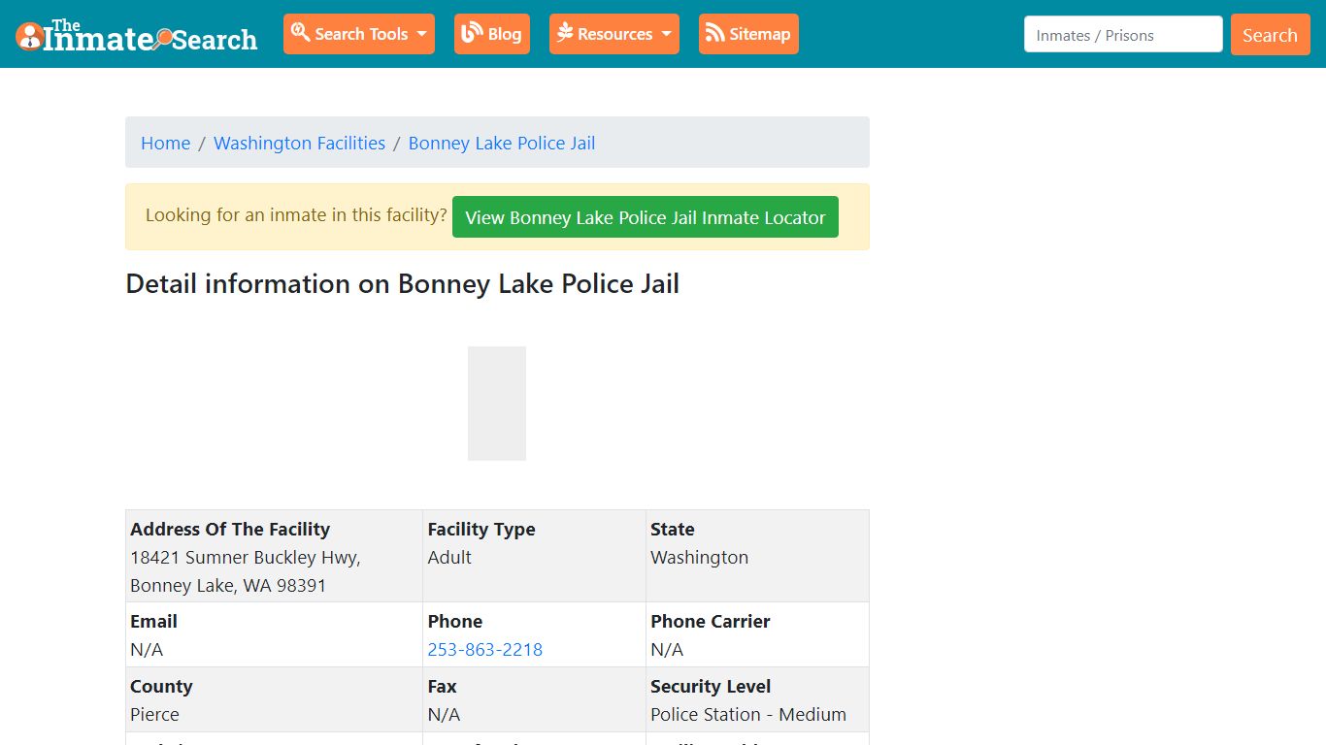This screenshot has width=1326, height=745.
Task: Click The Inmate Search logo
Action: tap(137, 35)
